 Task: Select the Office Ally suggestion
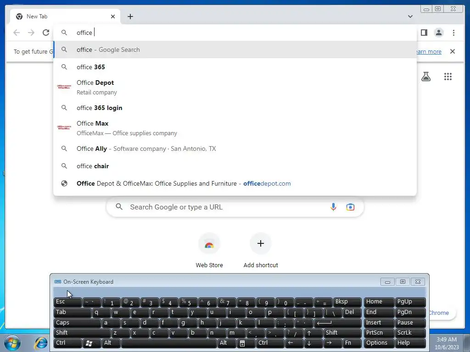(235, 149)
